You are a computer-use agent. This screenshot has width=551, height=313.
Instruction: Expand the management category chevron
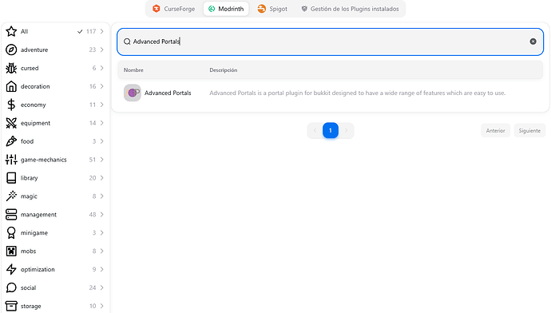(101, 214)
